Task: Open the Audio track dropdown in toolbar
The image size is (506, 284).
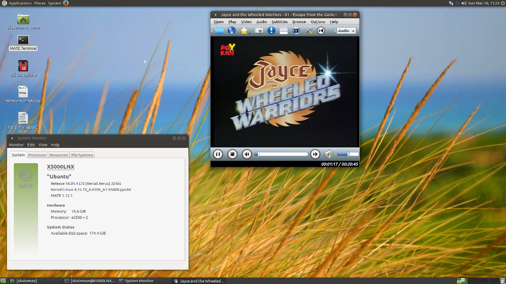Action: coord(346,31)
